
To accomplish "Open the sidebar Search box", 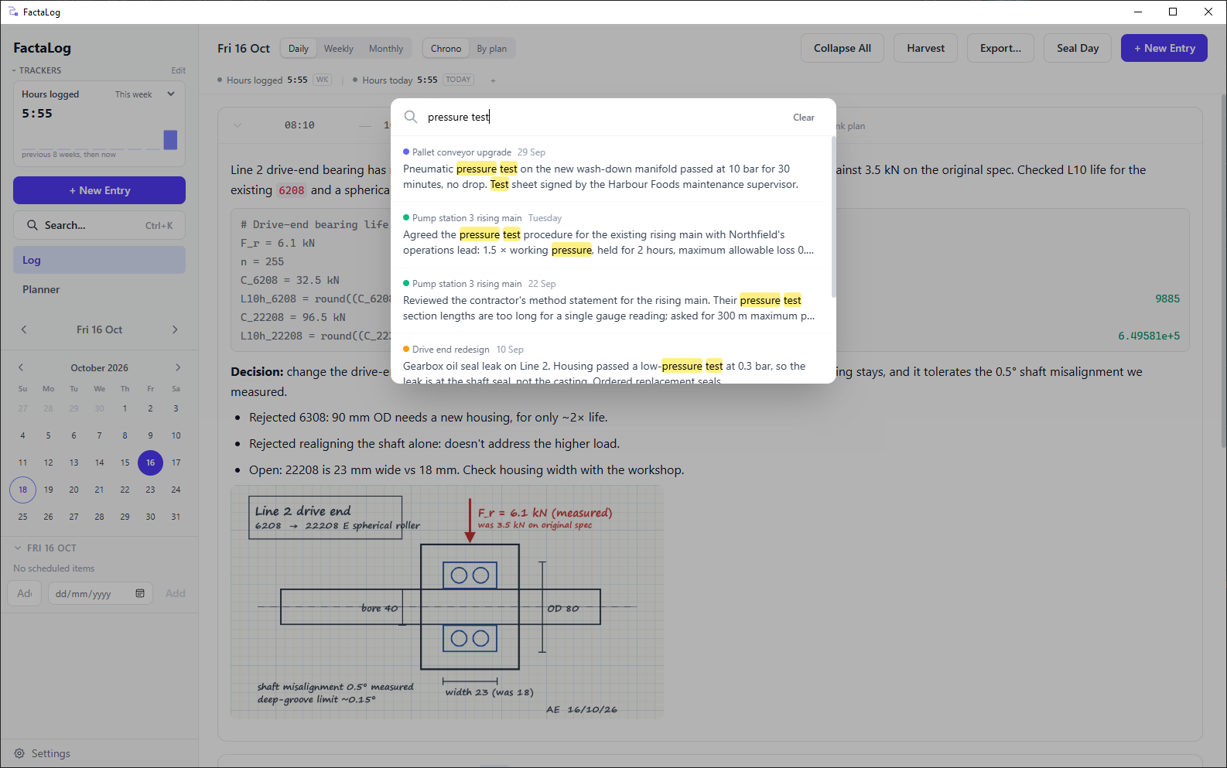I will tap(99, 225).
